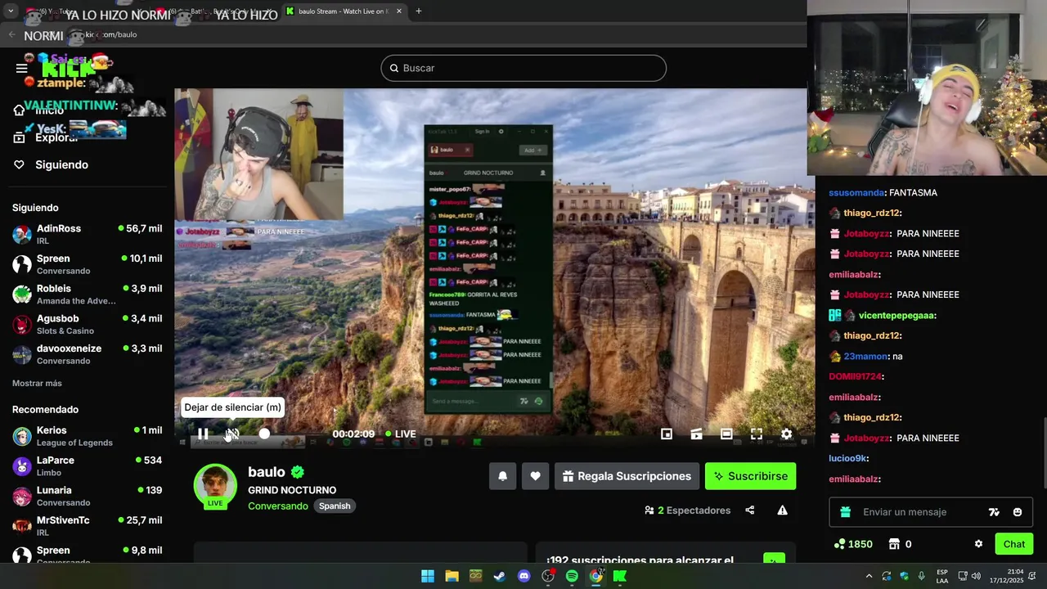Open AdinRoss channel in Siguiendo list
Image resolution: width=1047 pixels, height=589 pixels.
click(x=87, y=235)
